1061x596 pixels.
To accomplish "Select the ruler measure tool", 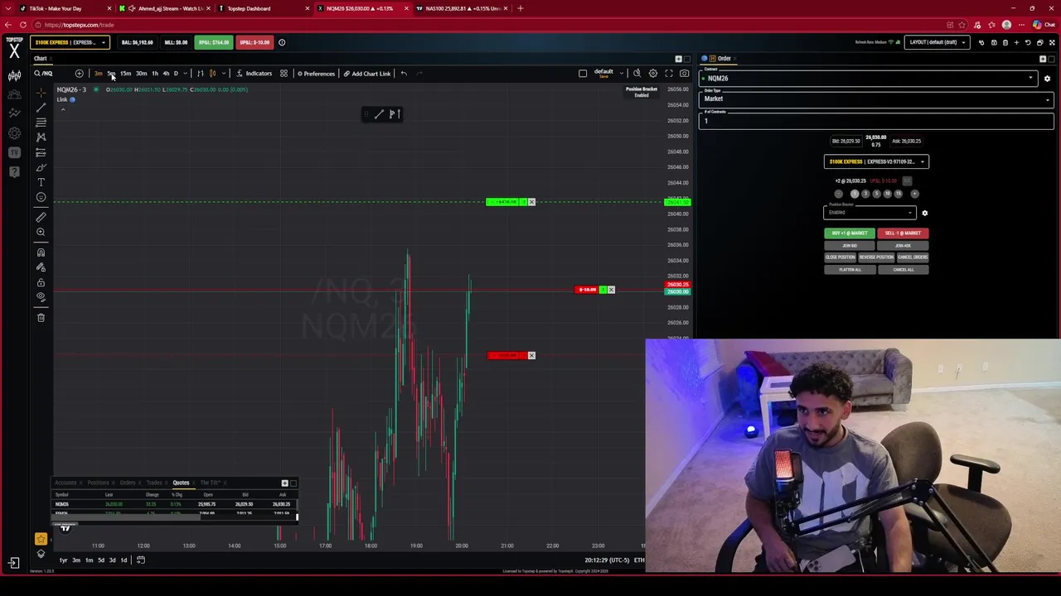I will point(41,217).
